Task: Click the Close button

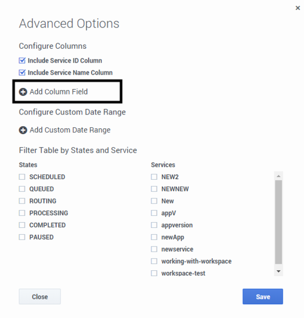Action: pyautogui.click(x=40, y=296)
